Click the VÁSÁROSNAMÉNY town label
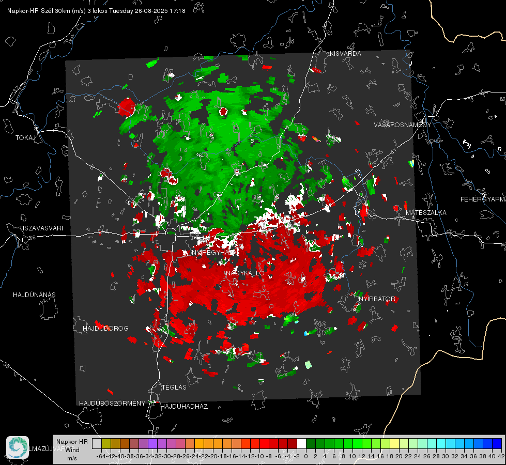The width and height of the screenshot is (506, 465). [x=403, y=125]
